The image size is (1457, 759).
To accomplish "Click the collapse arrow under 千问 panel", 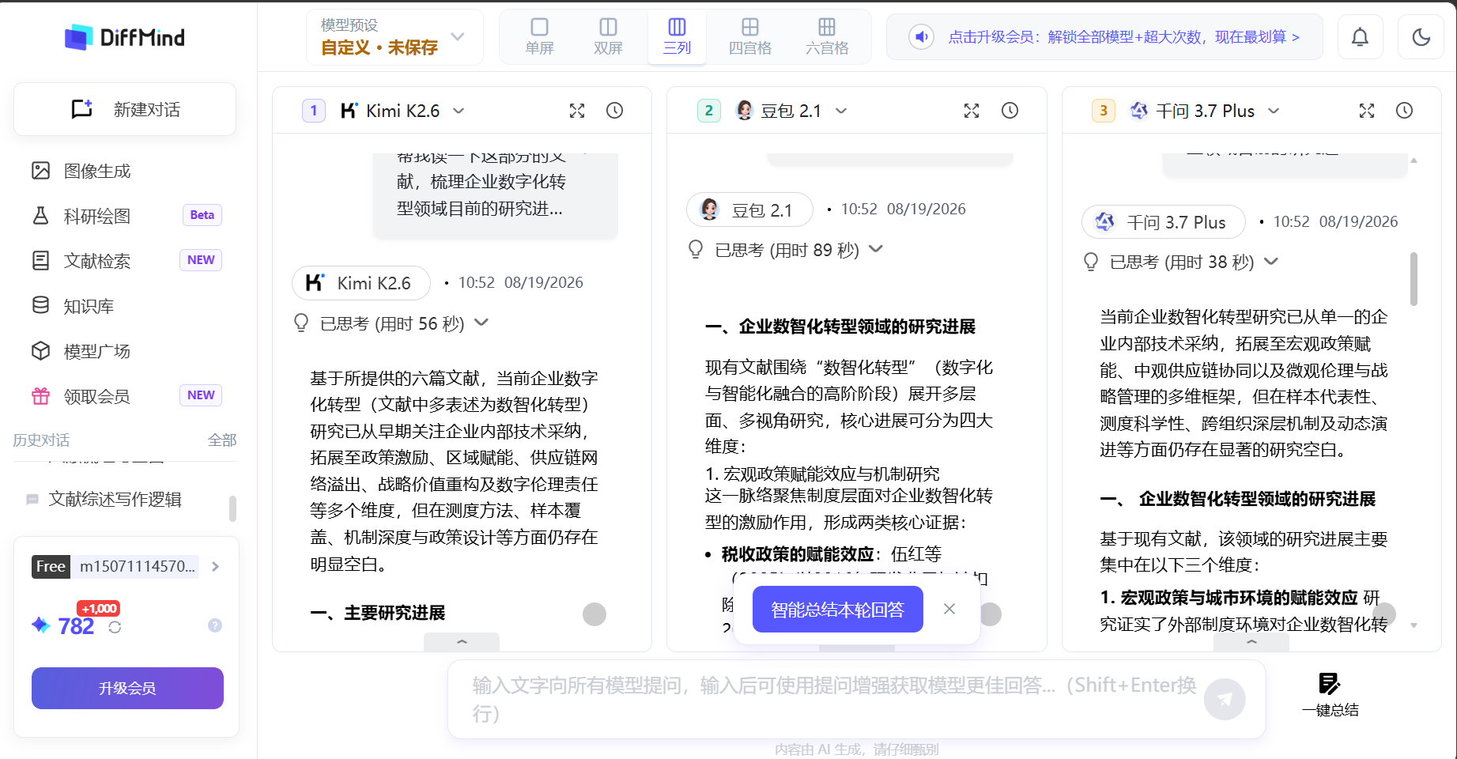I will (1251, 642).
